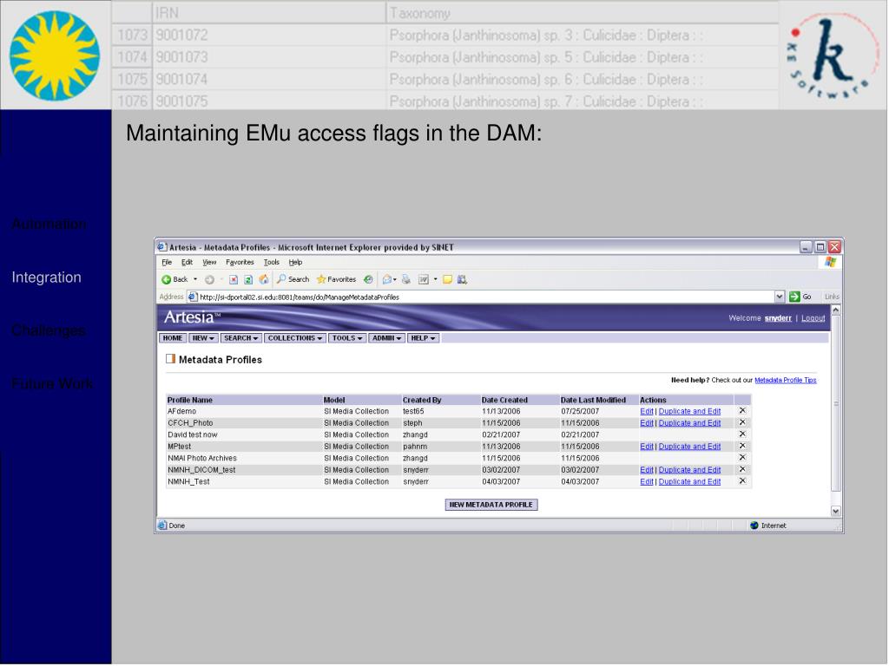The image size is (889, 666).
Task: Click the Profile Name column header
Action: click(x=190, y=401)
